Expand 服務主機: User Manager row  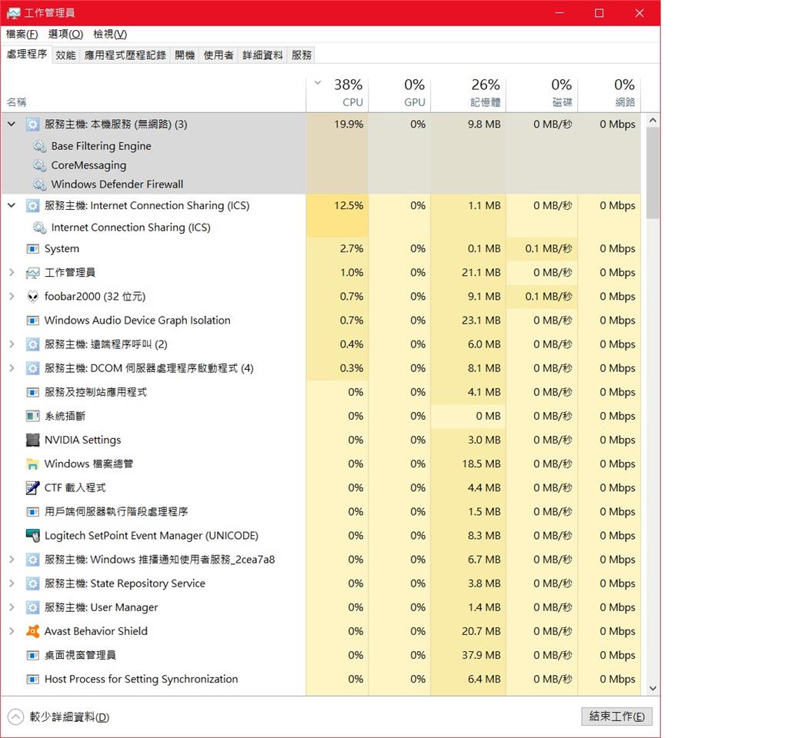click(12, 607)
